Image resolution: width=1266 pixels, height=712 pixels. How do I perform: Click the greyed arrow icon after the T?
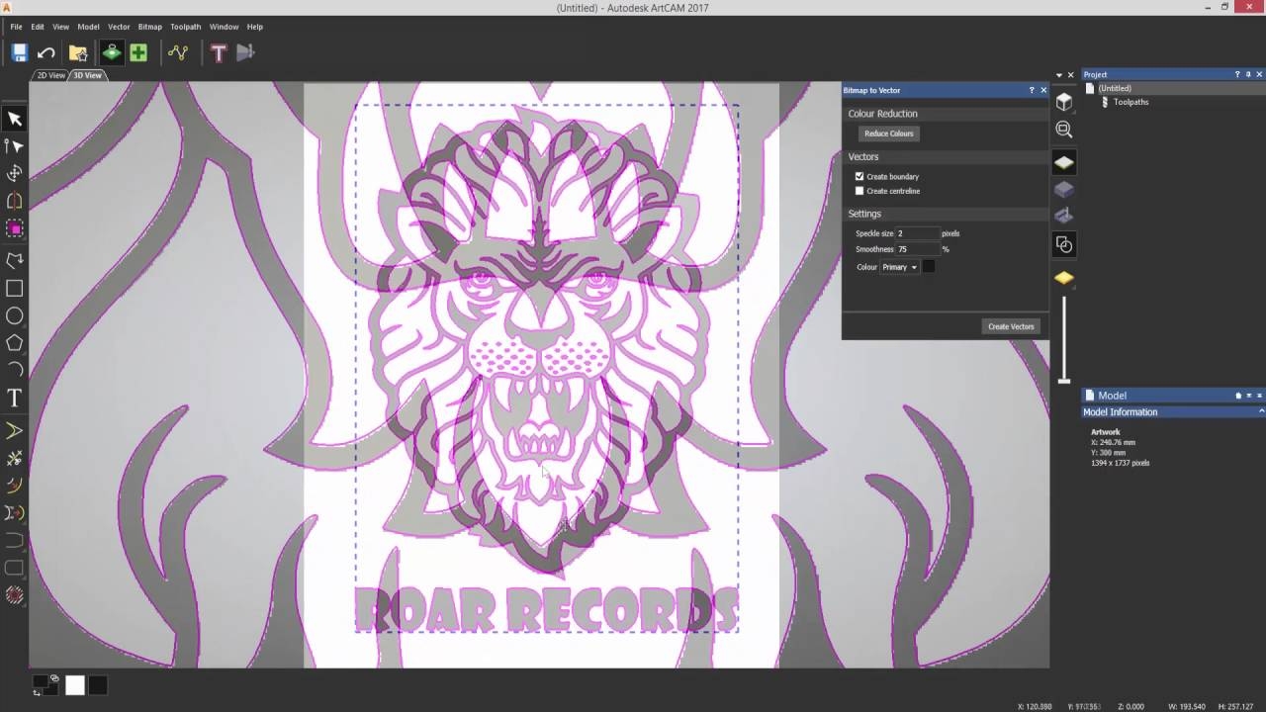pos(245,52)
